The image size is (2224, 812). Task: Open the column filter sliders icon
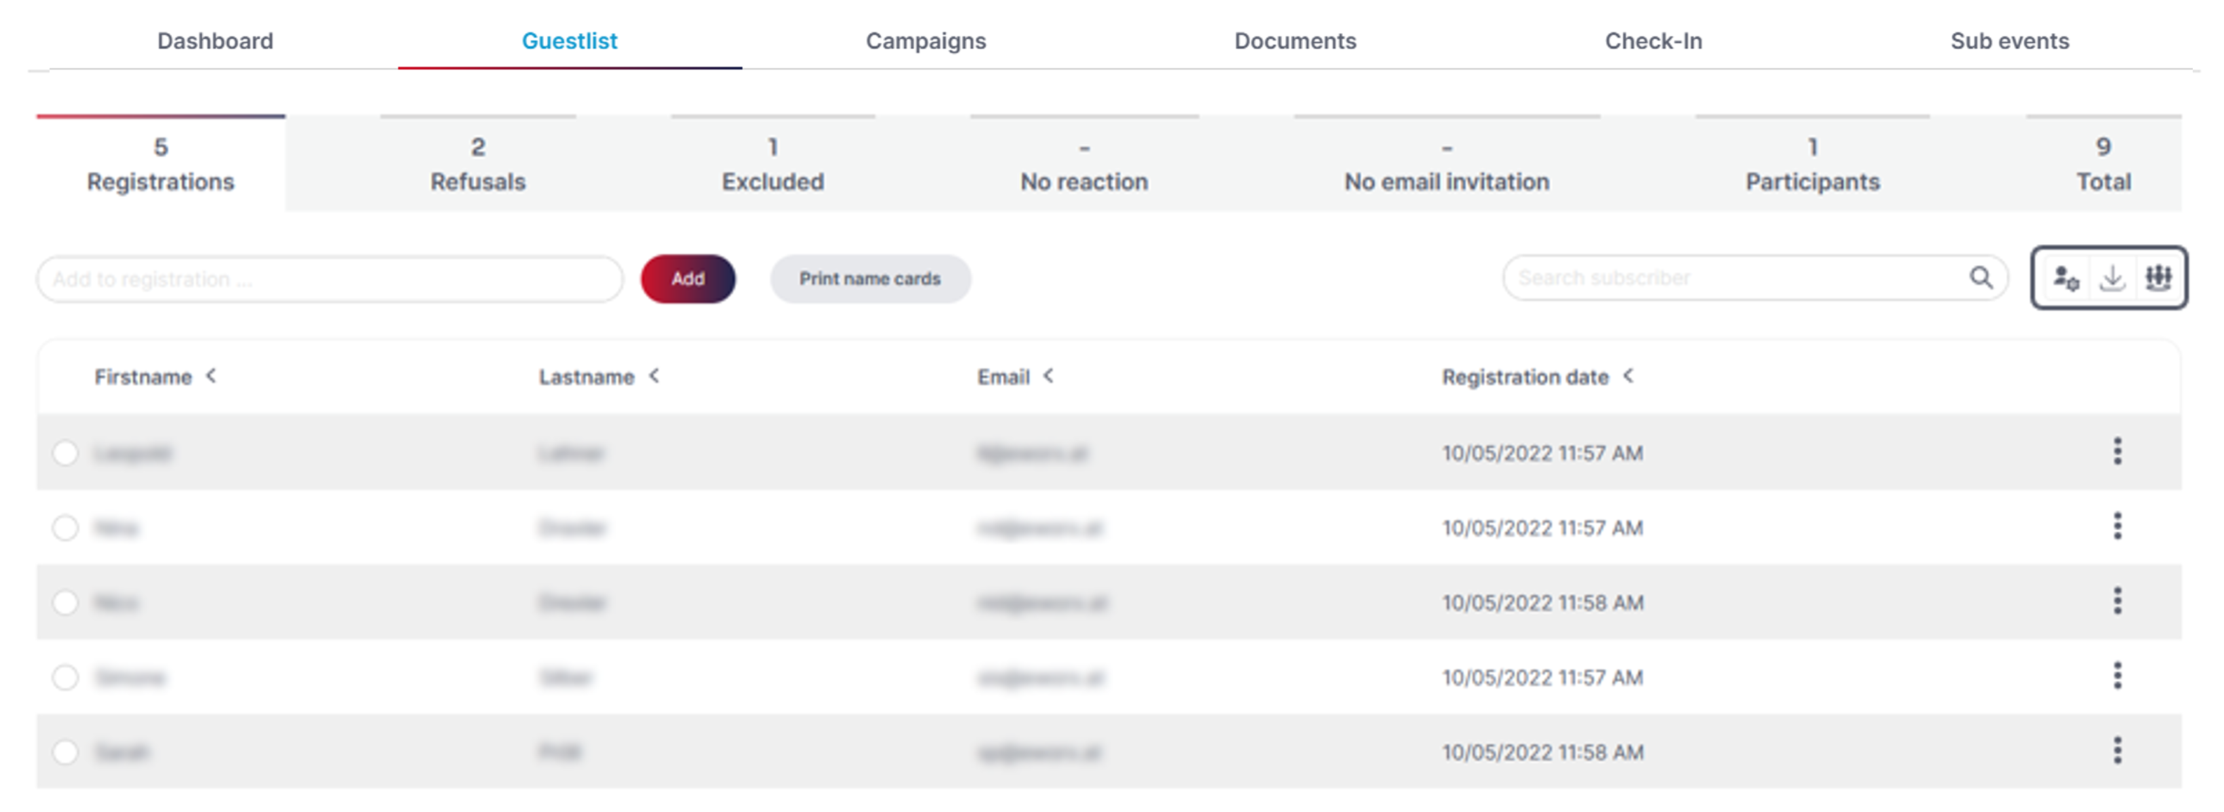coord(2158,278)
